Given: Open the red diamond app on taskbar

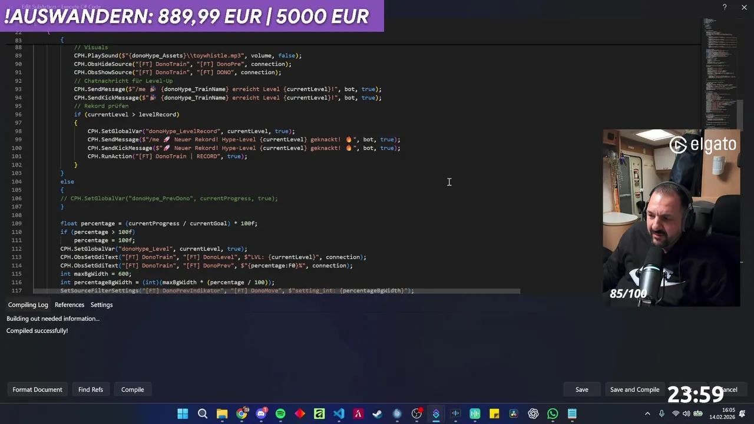Looking at the screenshot, I should pyautogui.click(x=300, y=413).
